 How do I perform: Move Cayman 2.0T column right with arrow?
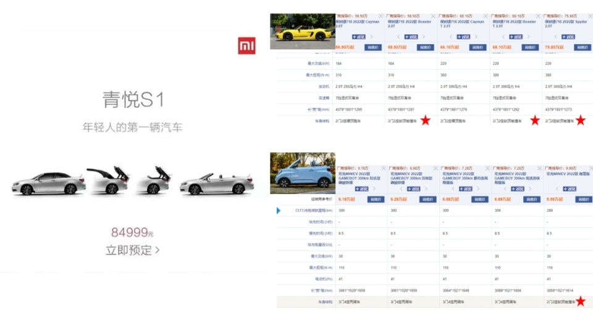[x=371, y=36]
